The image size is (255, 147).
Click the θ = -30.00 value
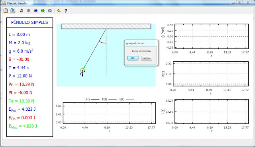[19, 59]
